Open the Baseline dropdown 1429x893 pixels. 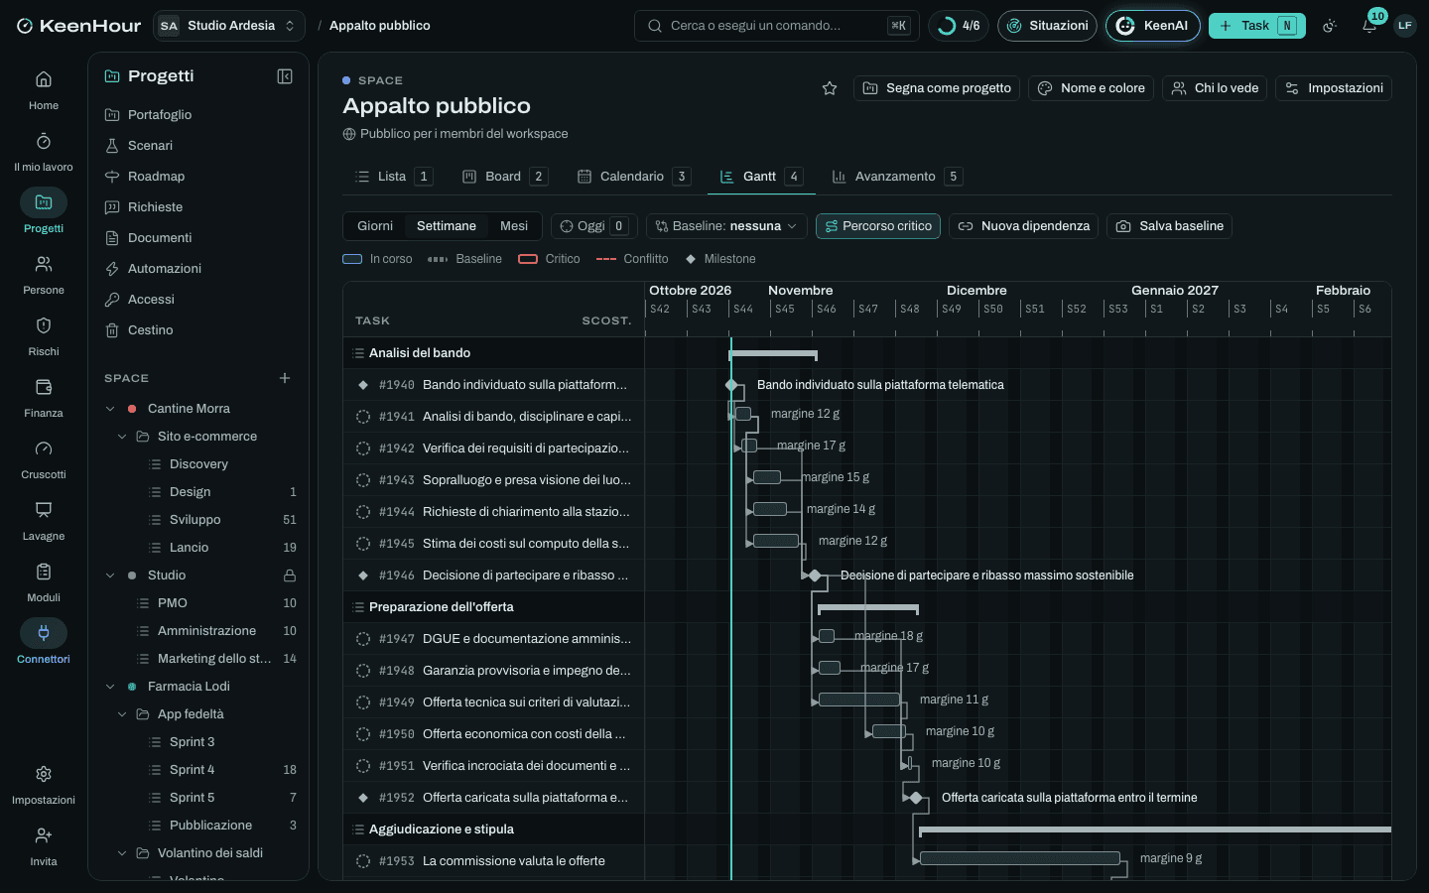[726, 226]
